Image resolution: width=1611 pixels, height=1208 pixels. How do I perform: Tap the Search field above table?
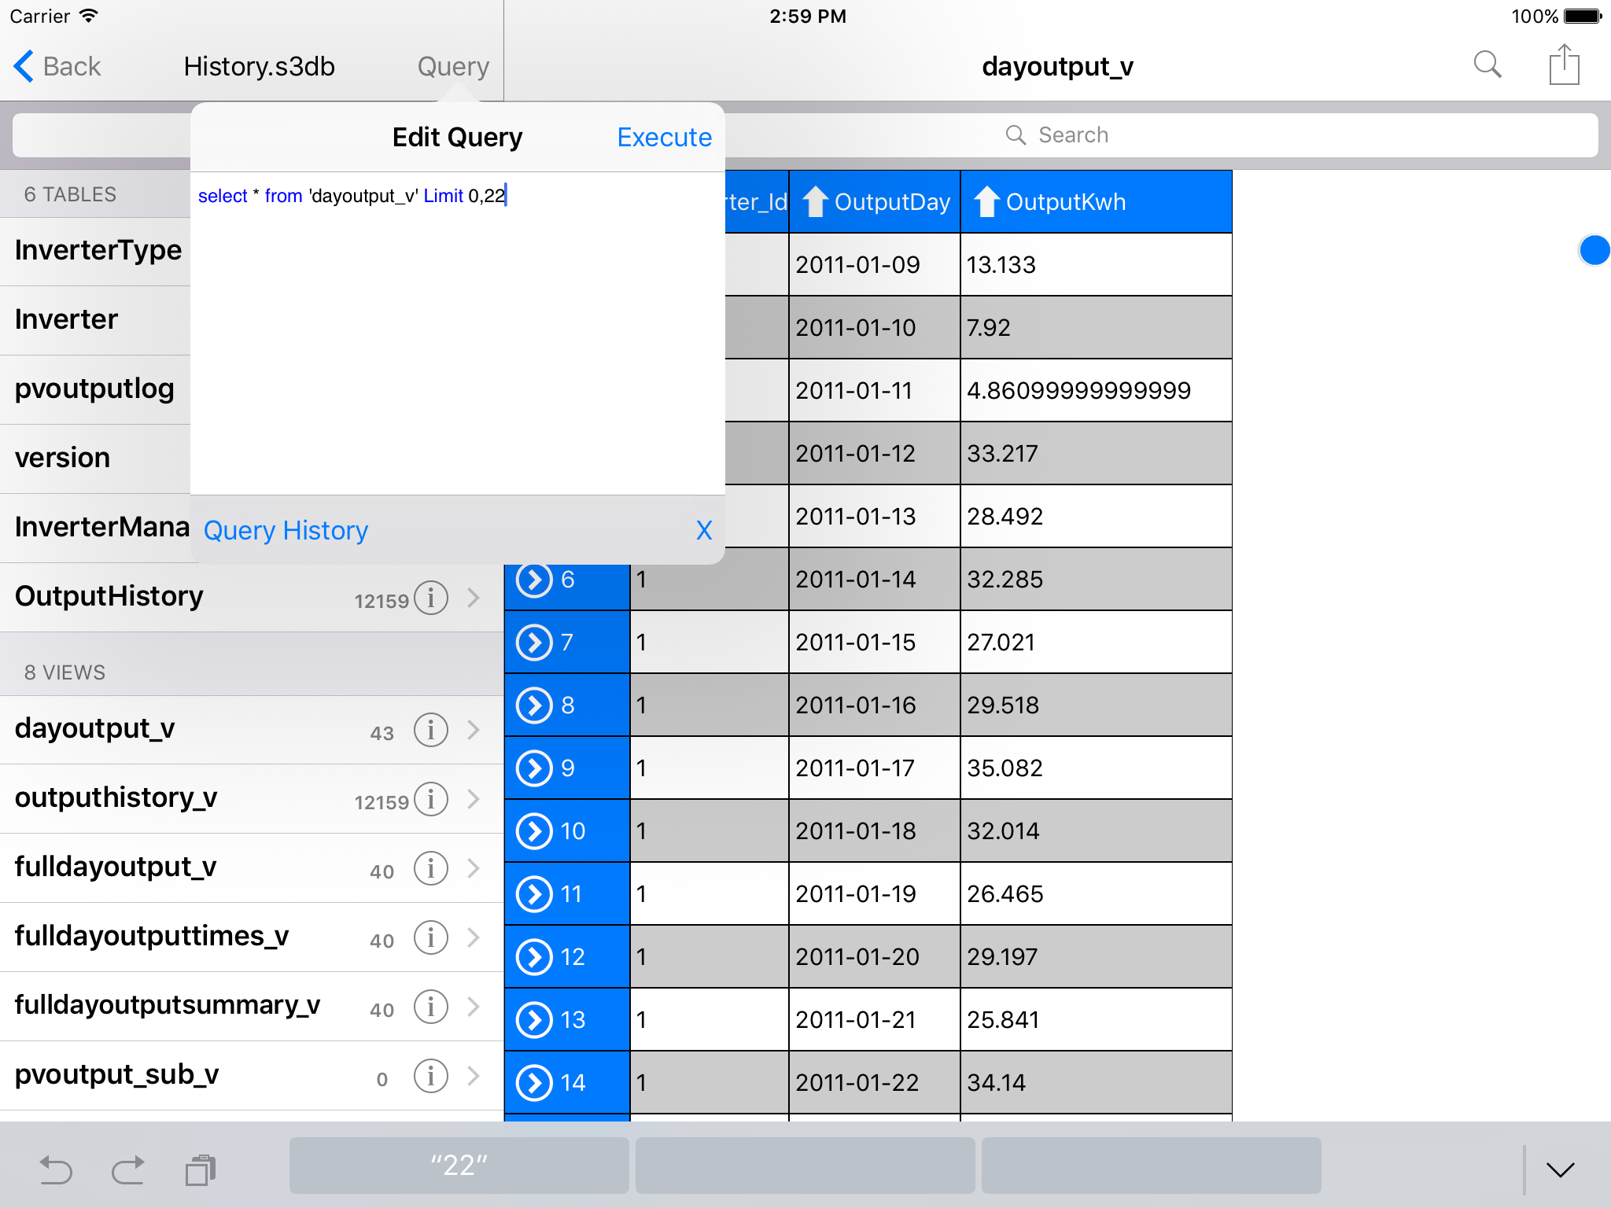[x=1161, y=135]
